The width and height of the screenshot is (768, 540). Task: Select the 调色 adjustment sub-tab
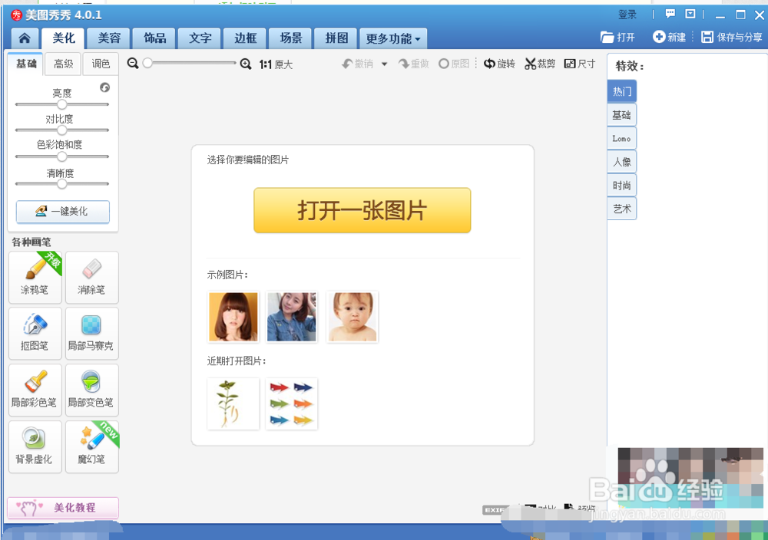101,64
